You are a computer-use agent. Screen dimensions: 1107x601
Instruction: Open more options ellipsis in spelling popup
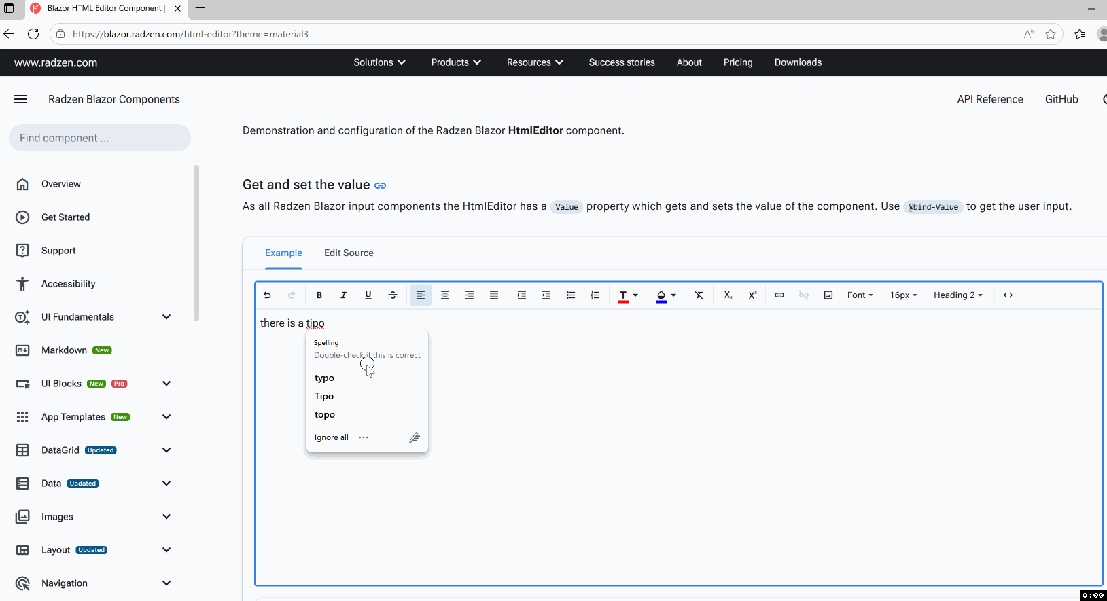point(364,437)
